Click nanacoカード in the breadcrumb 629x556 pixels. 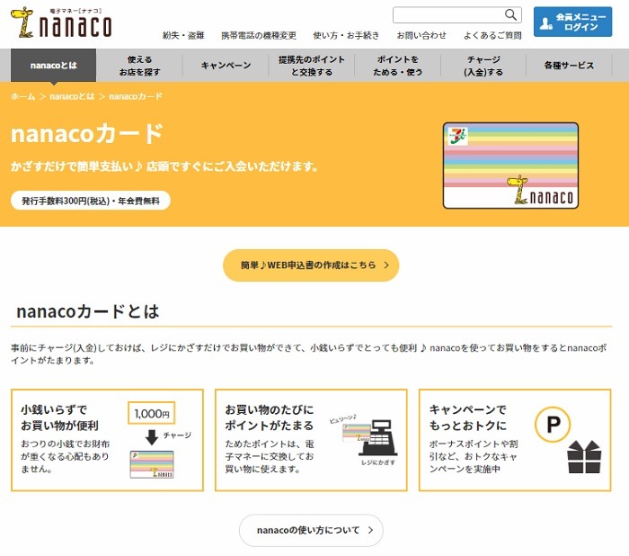coord(136,96)
